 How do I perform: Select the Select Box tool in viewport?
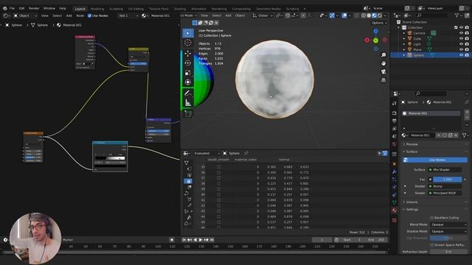point(188,33)
